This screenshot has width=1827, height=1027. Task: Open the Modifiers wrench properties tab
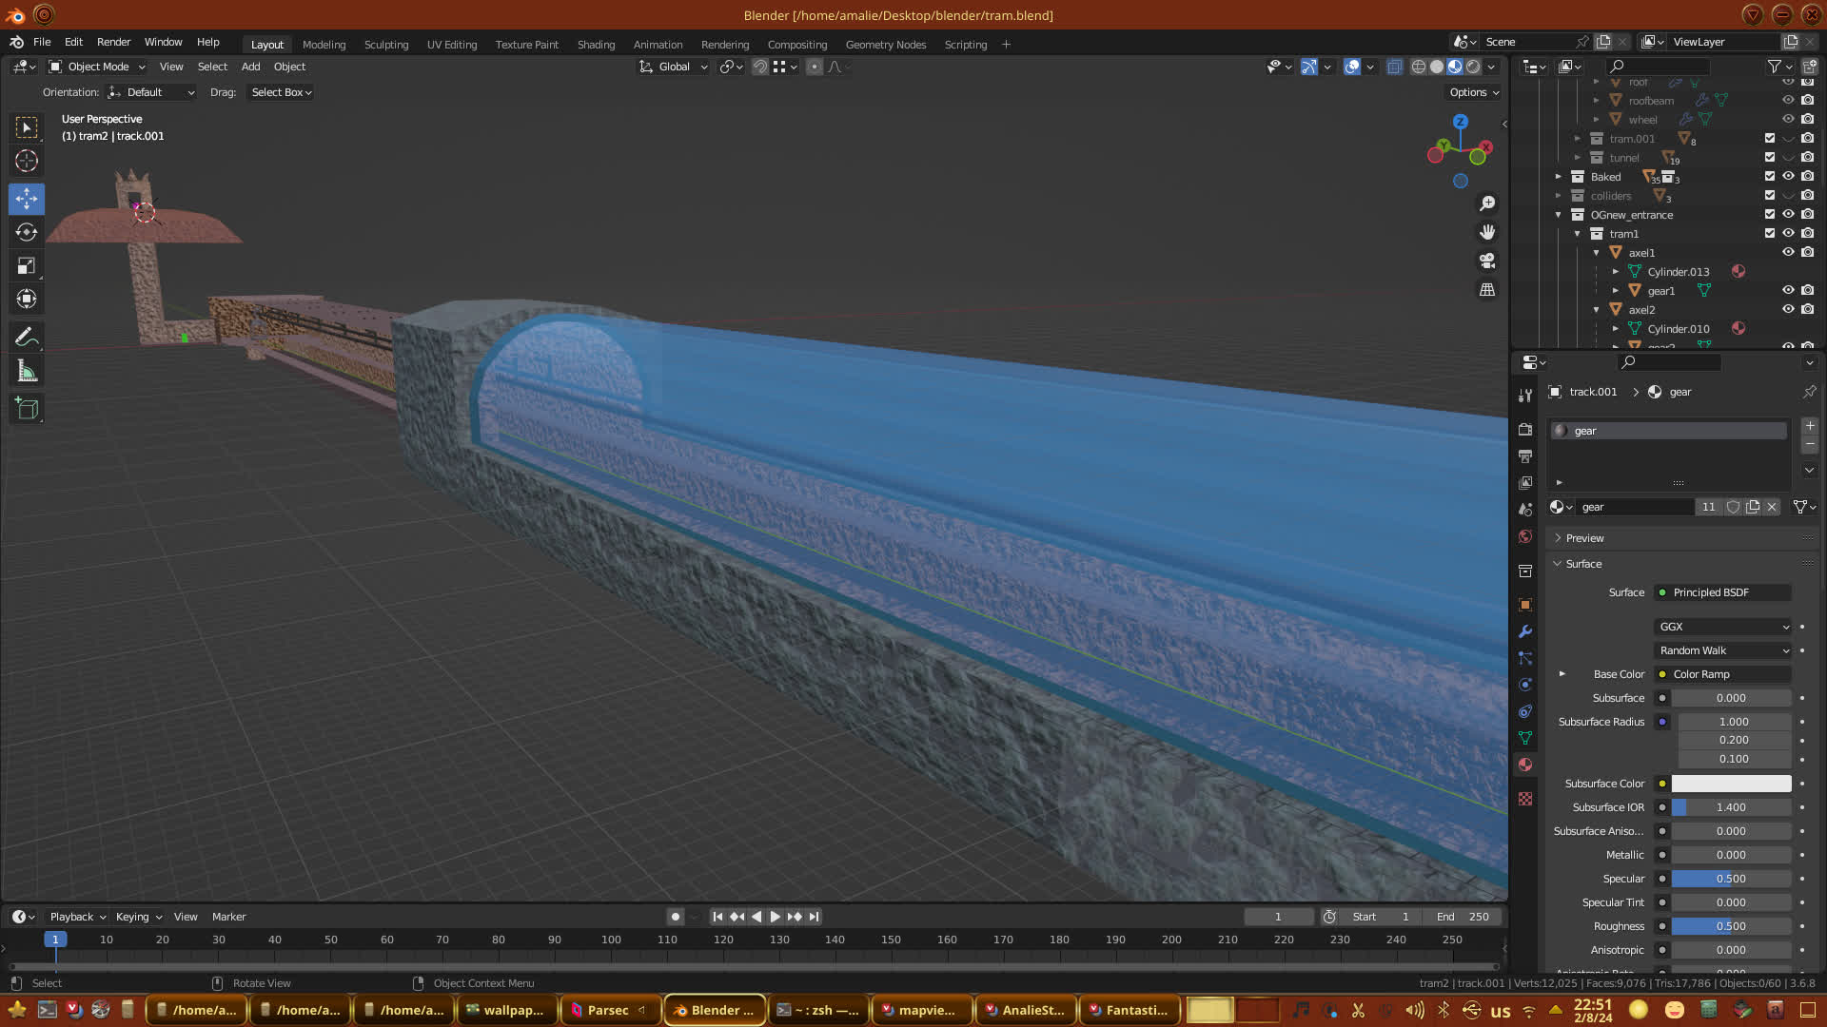point(1525,631)
